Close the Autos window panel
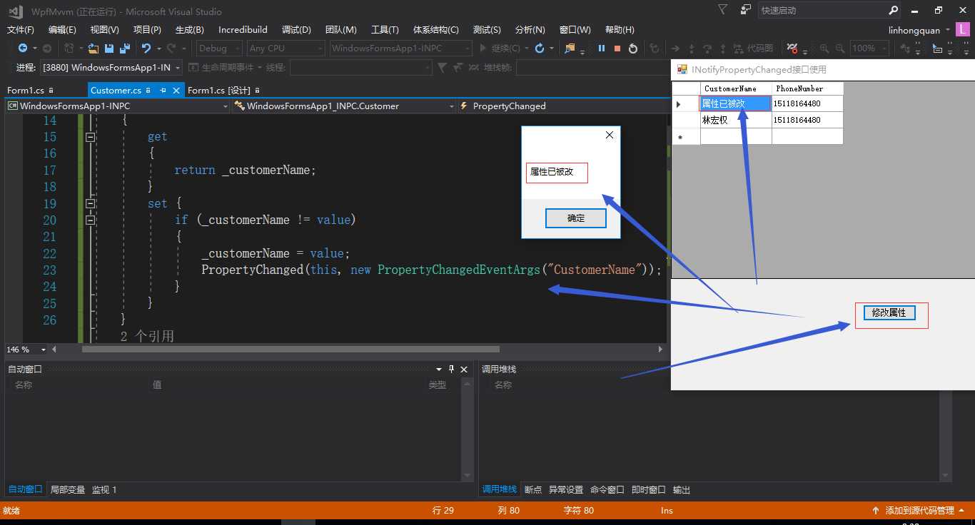This screenshot has width=975, height=525. tap(464, 369)
